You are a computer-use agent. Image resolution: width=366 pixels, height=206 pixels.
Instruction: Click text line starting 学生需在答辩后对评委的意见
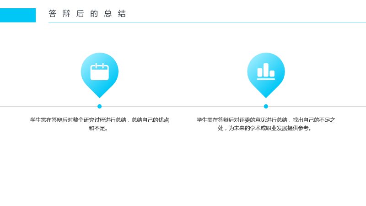pos(266,120)
